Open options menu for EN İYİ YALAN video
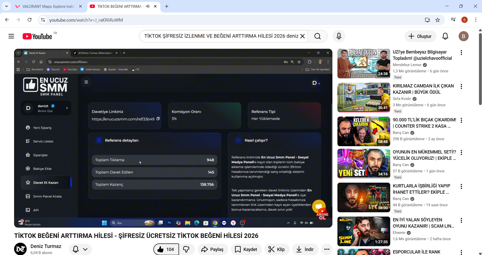 click(461, 220)
